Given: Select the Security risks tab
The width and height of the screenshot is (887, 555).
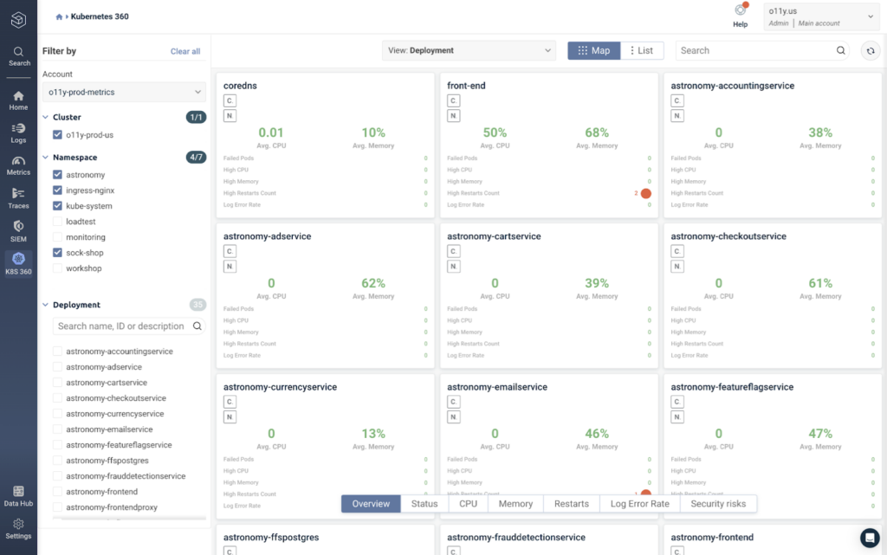Looking at the screenshot, I should point(718,504).
